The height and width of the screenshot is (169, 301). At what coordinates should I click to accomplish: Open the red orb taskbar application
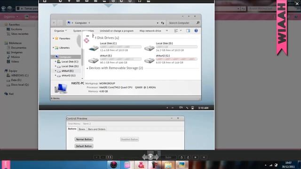113,165
